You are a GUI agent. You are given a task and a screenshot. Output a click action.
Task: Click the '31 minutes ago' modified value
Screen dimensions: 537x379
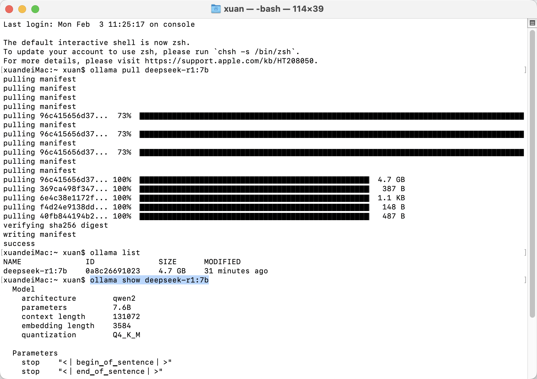pos(236,271)
